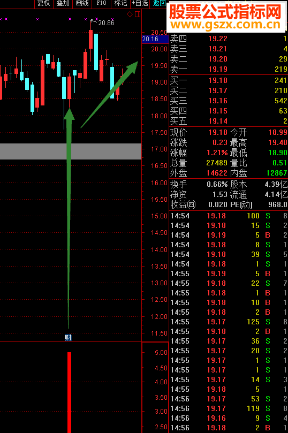Viewport: 288px width, 433px height.
Task: Click the 总量 27489 volume value
Action: click(x=217, y=163)
